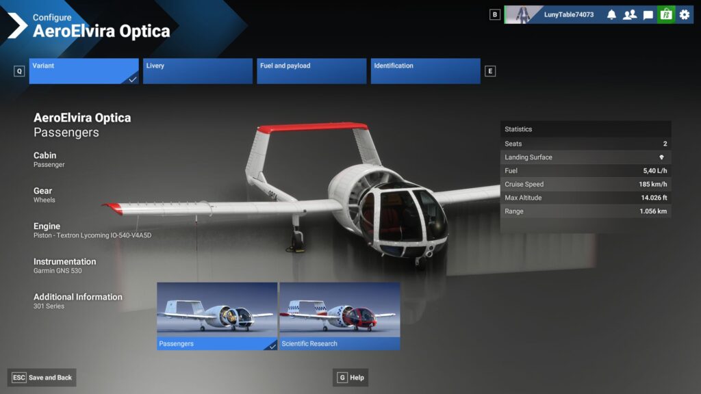701x394 pixels.
Task: Go to the Identification tab
Action: pos(425,71)
